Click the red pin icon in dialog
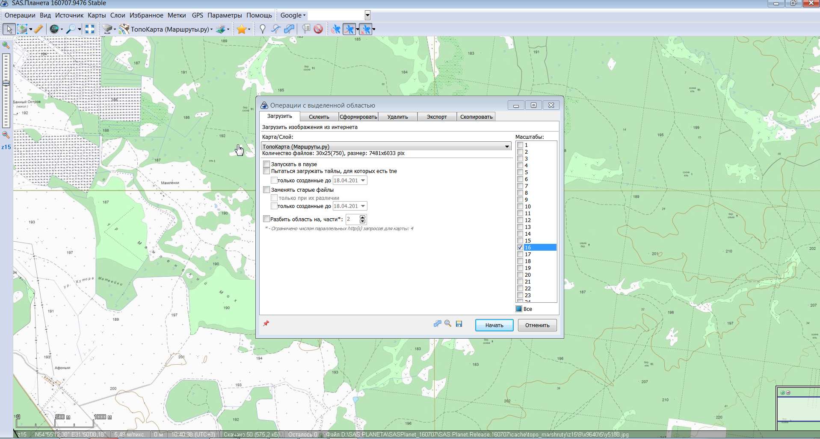 coord(266,323)
